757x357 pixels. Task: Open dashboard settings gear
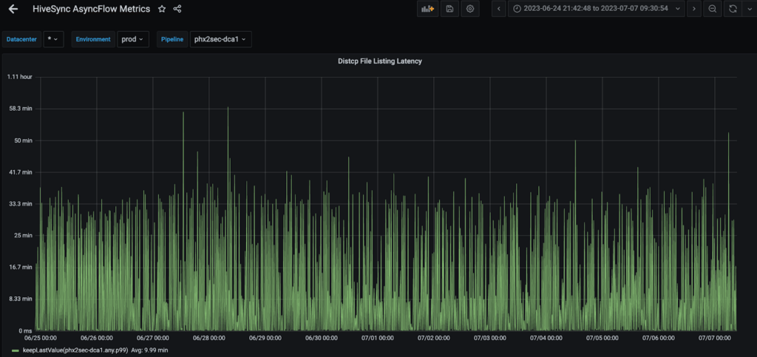click(470, 9)
